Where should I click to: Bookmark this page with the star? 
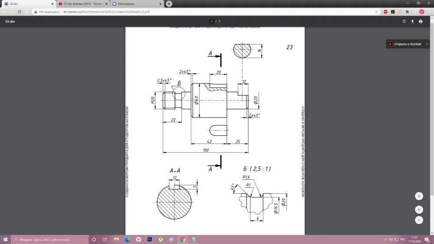376,12
